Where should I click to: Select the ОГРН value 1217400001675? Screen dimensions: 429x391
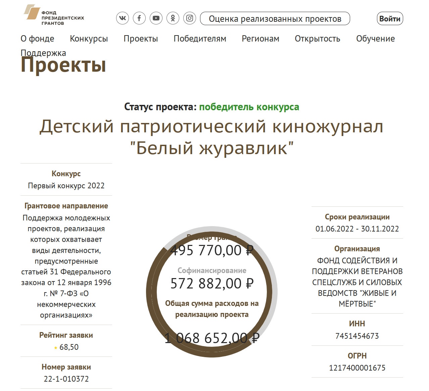(357, 368)
